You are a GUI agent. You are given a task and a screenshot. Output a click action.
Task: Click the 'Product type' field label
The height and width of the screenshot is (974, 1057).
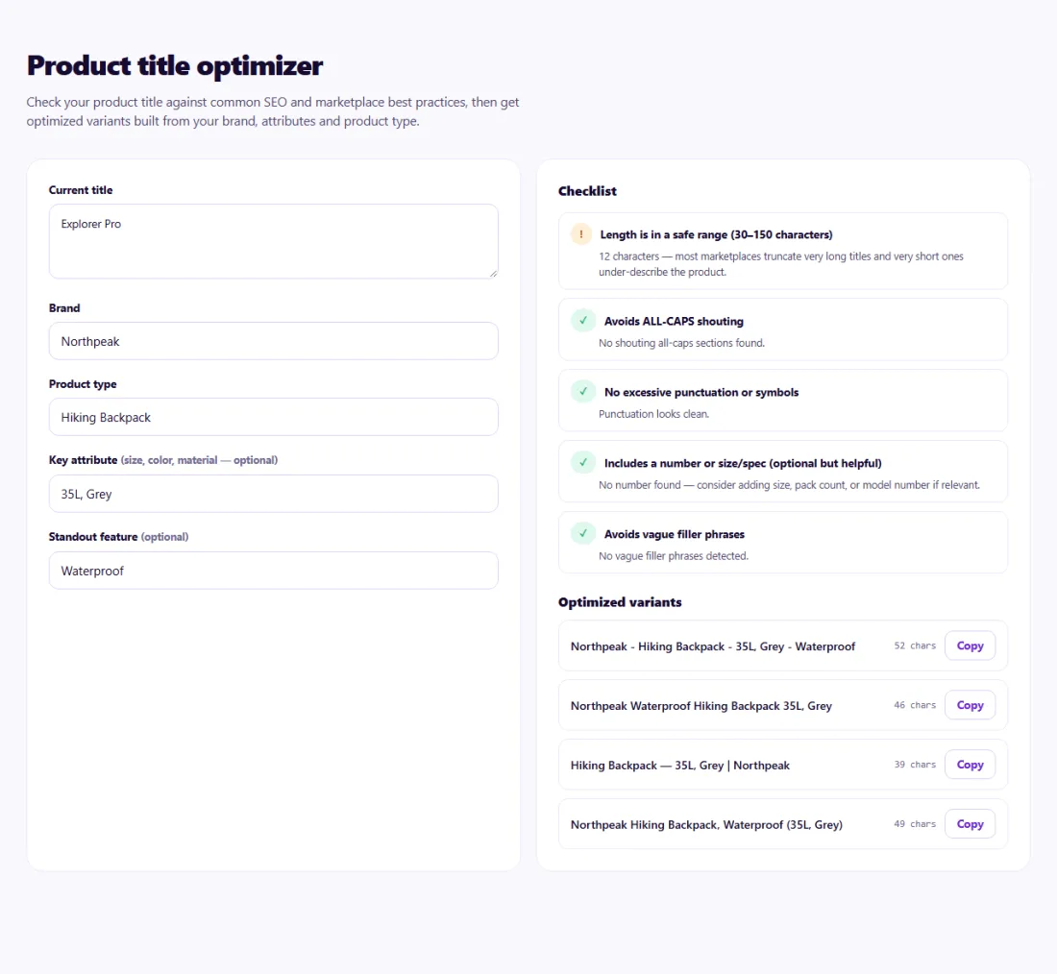pyautogui.click(x=83, y=384)
